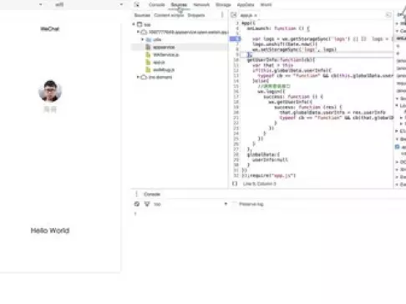406x304 pixels.
Task: Open the WAService.js file icon
Action: 148,55
